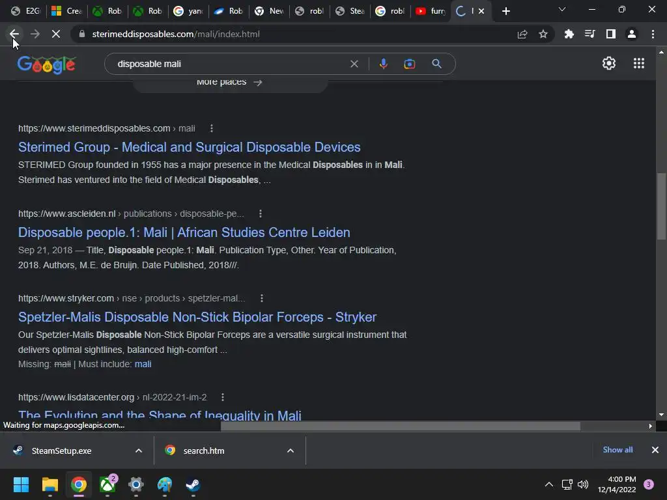Open the media control icon in toolbar
The width and height of the screenshot is (667, 500).
[x=589, y=34]
